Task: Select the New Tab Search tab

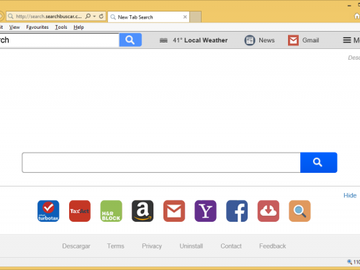Action: [149, 17]
